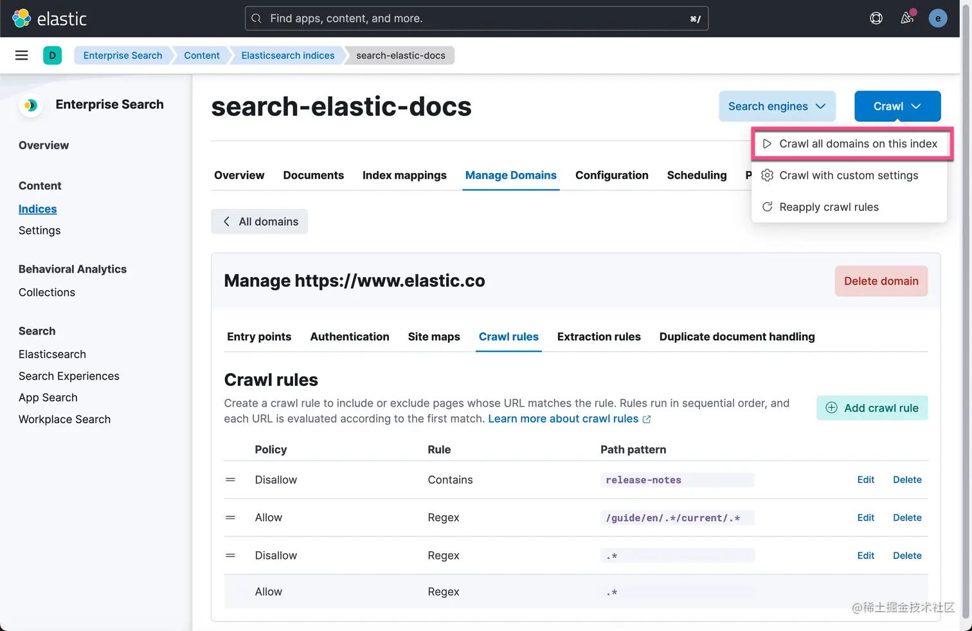
Task: Edit the Disallow Regex .* rule
Action: pyautogui.click(x=866, y=556)
